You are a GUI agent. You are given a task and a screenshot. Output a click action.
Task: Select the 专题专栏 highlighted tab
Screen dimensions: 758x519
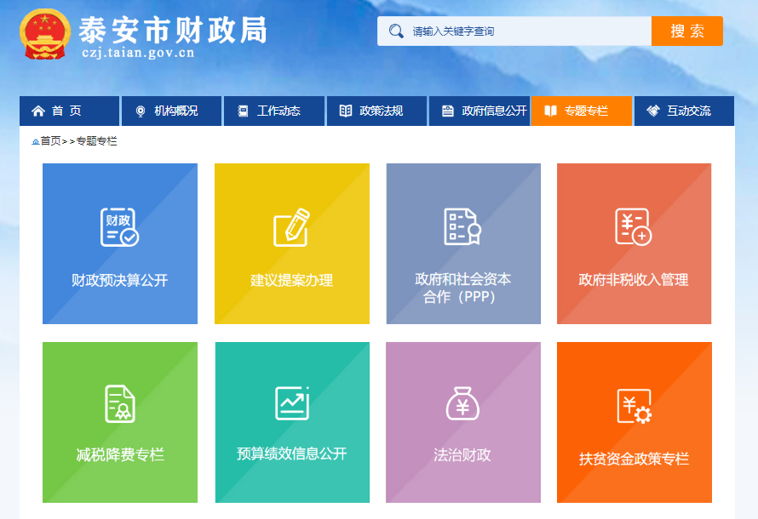coord(581,111)
